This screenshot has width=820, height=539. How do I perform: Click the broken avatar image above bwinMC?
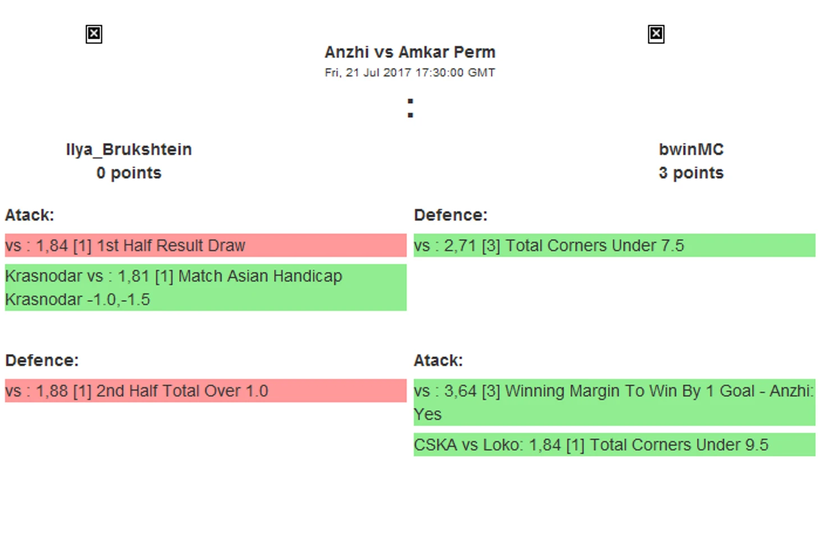[x=656, y=34]
